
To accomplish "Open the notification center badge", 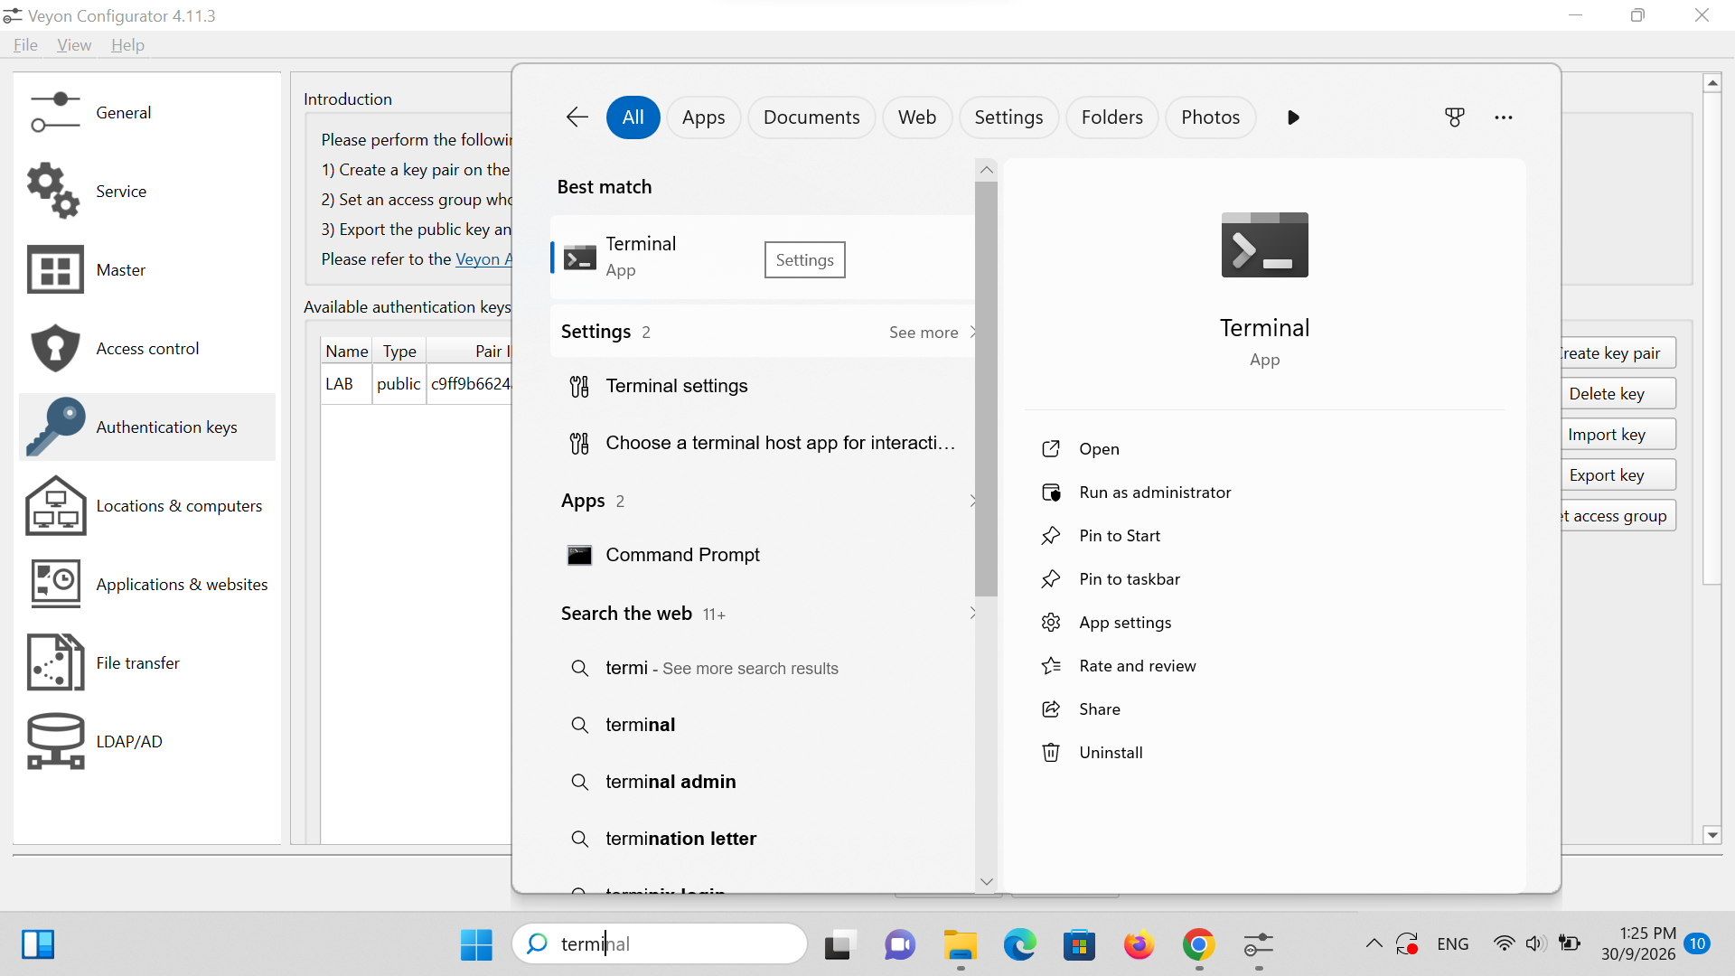I will coord(1697,943).
